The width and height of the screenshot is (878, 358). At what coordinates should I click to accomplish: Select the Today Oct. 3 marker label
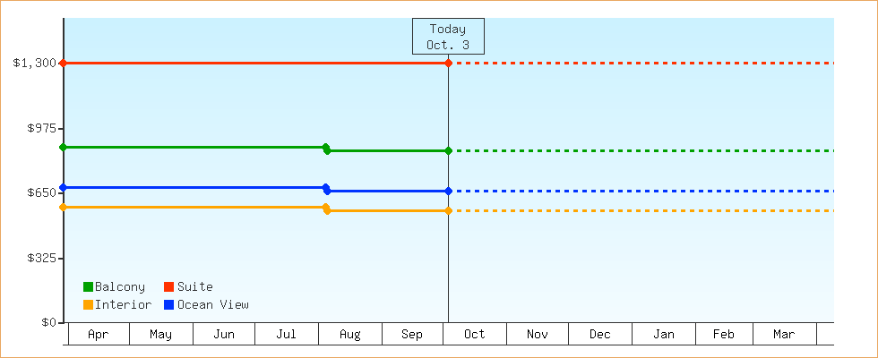coord(448,37)
